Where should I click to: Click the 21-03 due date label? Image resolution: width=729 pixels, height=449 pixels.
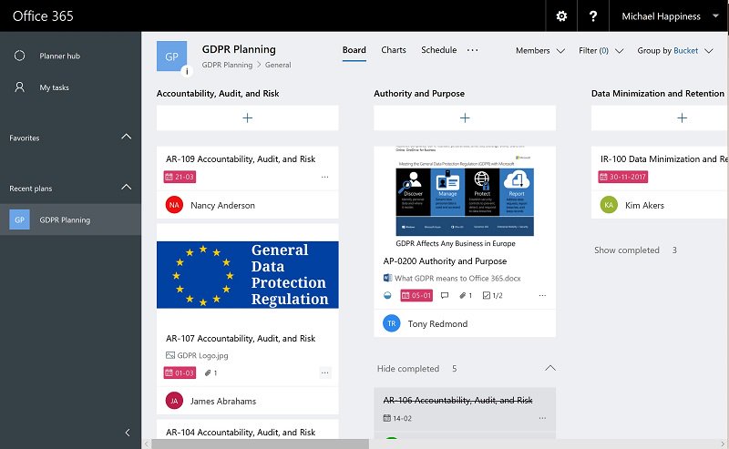point(180,177)
